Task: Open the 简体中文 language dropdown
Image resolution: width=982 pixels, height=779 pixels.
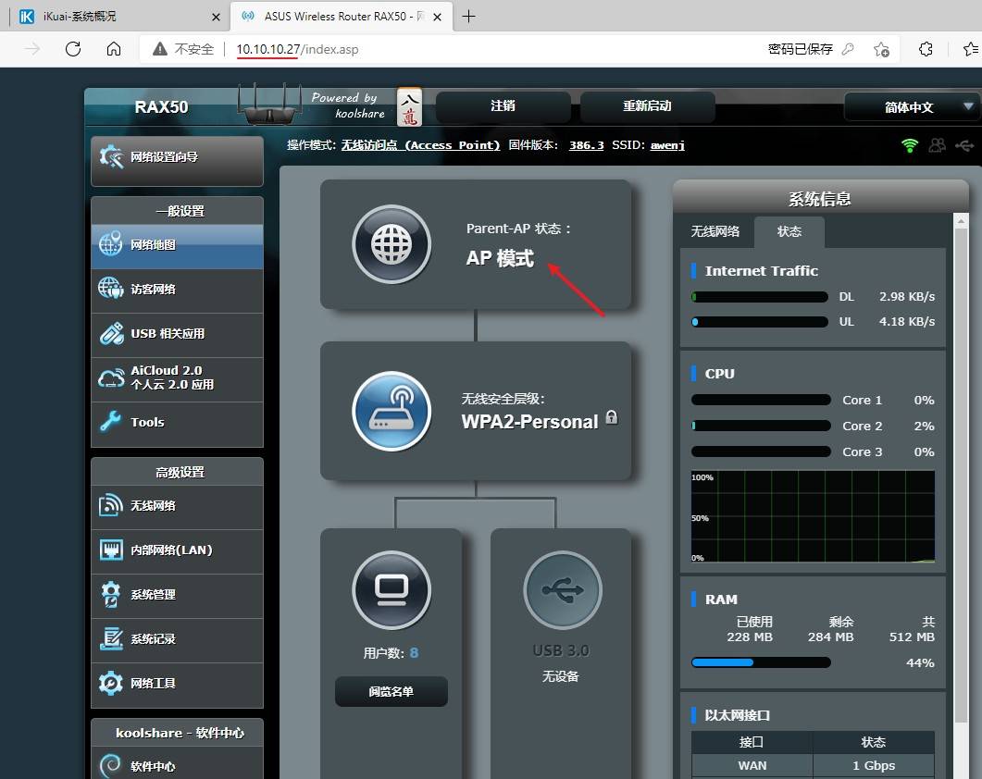Action: [911, 106]
